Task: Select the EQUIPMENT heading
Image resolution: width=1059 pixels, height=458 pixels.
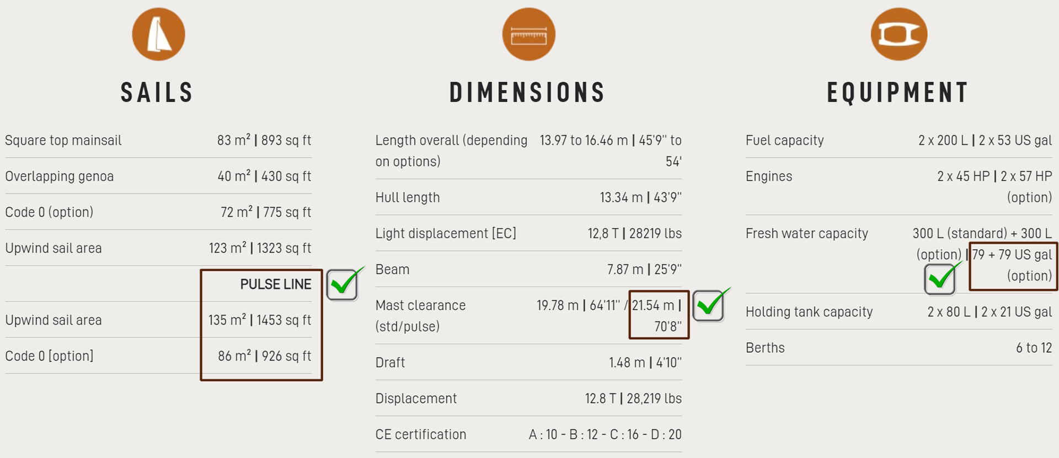Action: tap(898, 93)
